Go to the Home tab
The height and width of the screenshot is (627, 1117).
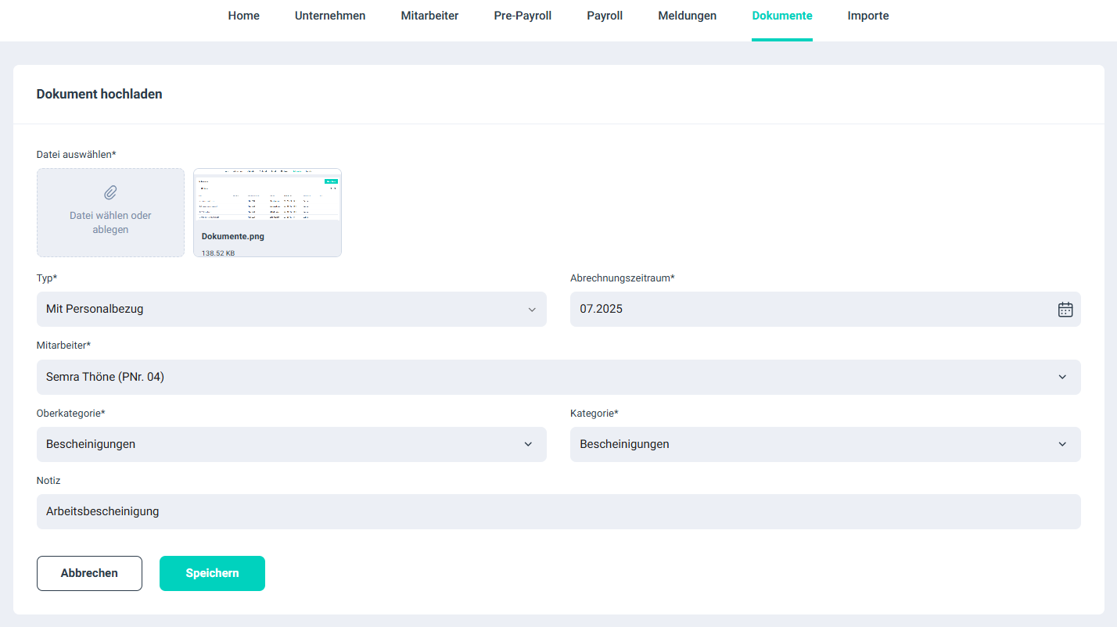click(x=243, y=16)
